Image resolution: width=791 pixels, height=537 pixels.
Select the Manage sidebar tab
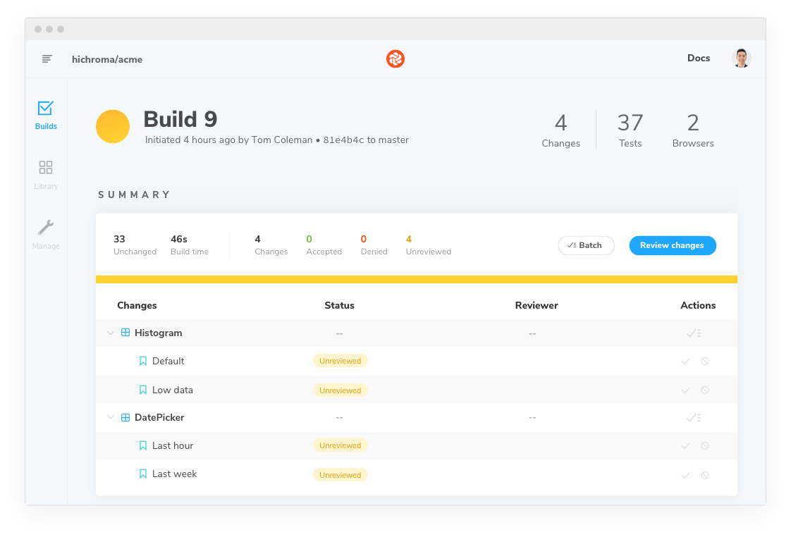tap(46, 235)
